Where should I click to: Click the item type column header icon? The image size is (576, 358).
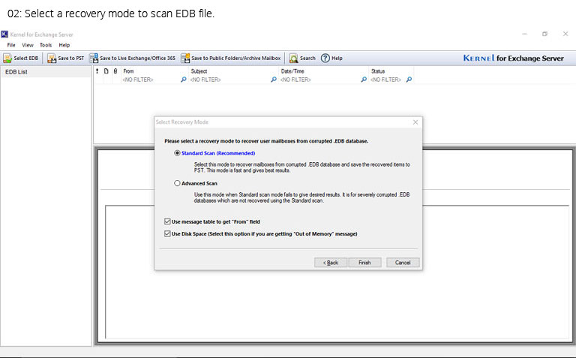click(x=106, y=71)
